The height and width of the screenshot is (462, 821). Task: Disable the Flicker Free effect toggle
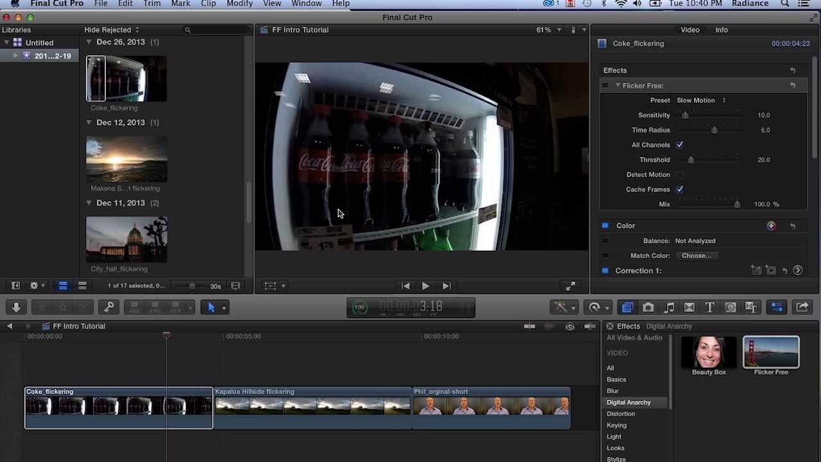(605, 85)
